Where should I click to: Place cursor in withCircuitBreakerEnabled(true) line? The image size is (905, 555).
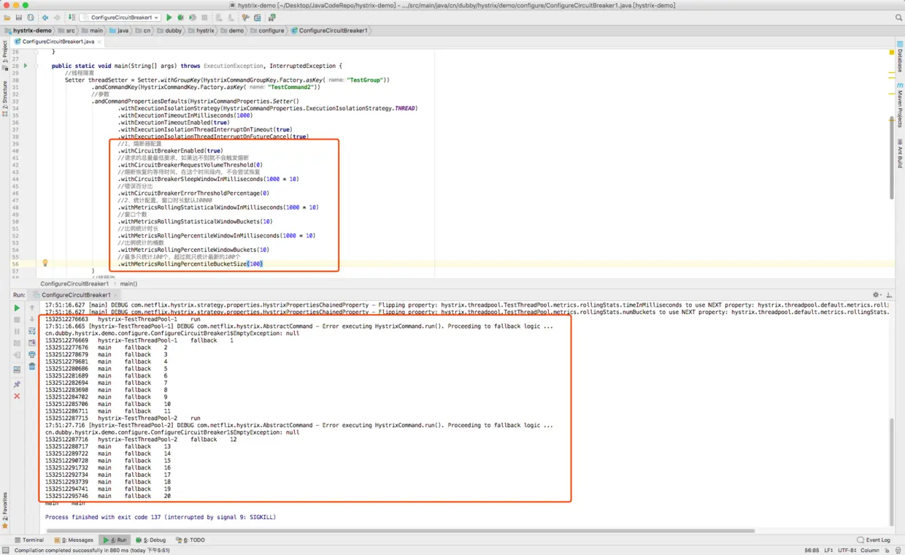coord(170,150)
